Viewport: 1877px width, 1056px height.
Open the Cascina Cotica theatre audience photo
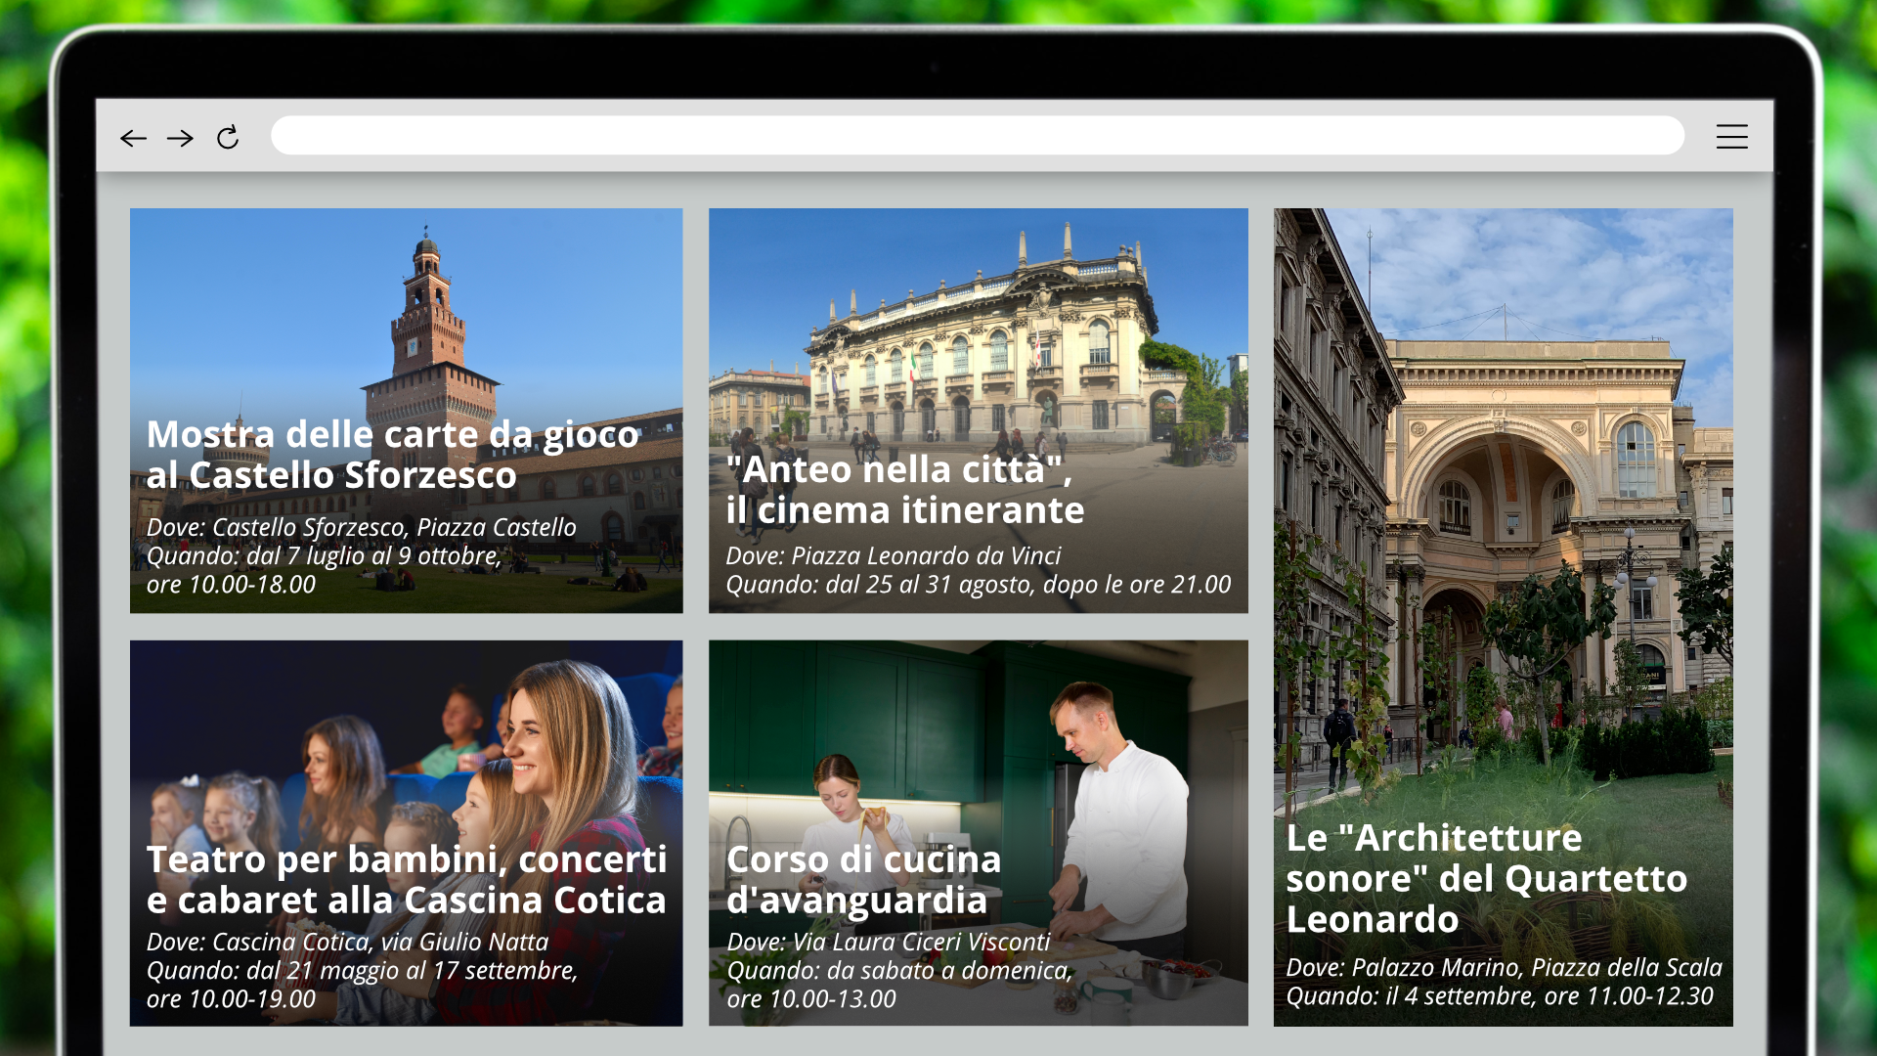(406, 743)
